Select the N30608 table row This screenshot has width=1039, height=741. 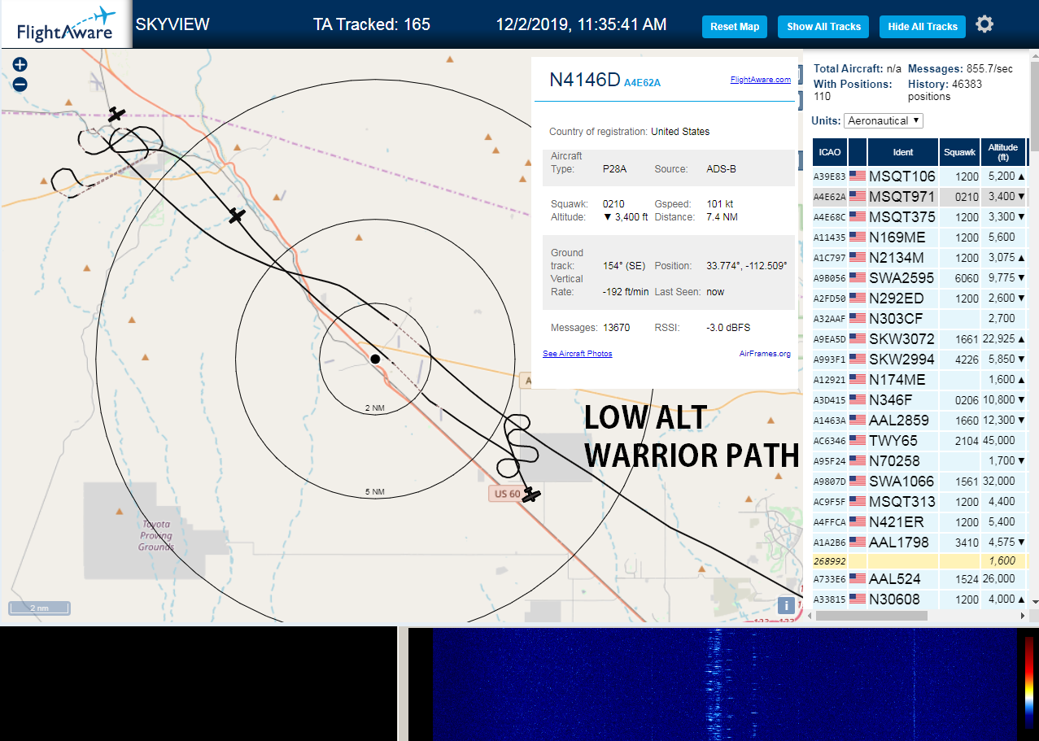coord(919,599)
